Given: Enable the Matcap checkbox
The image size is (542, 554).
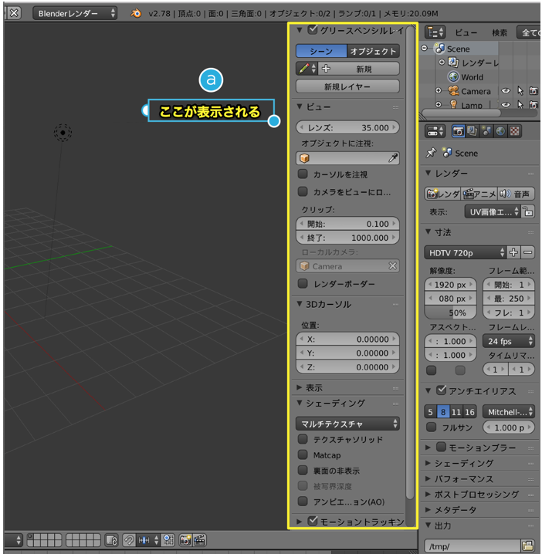Looking at the screenshot, I should (x=303, y=454).
